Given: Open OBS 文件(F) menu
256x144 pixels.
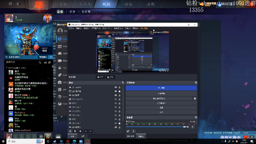Looking at the screenshot, I should point(71,28).
